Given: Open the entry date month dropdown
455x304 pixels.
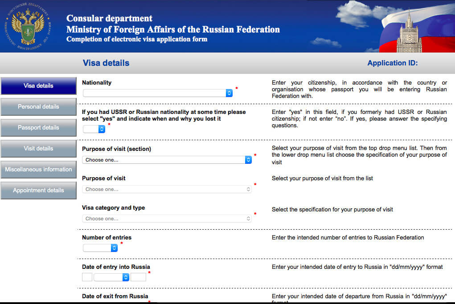Looking at the screenshot, I should 111,277.
